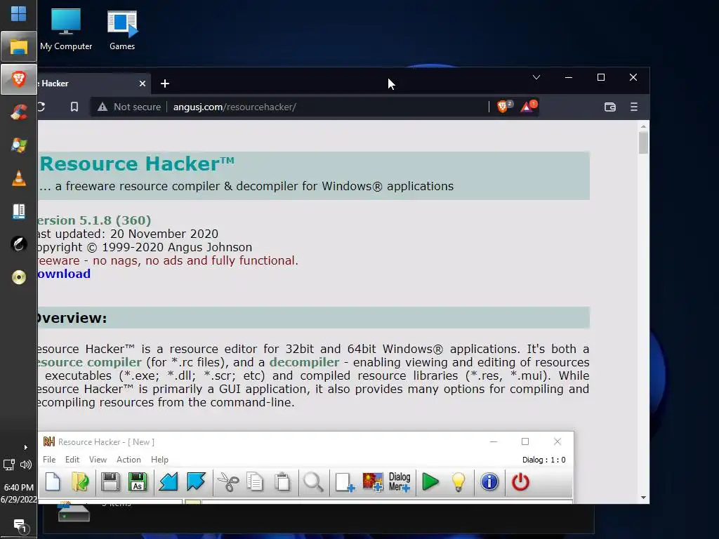Screen dimensions: 719x539
Task: Open the Windows Start menu icon
Action: [18, 14]
